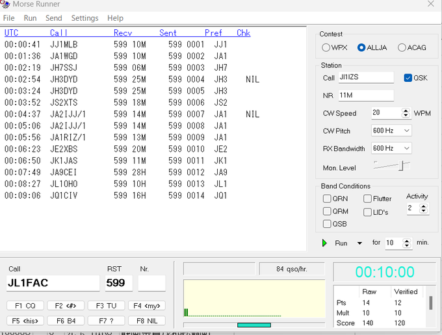Adjust the Mon. Level slider handle

click(x=401, y=166)
